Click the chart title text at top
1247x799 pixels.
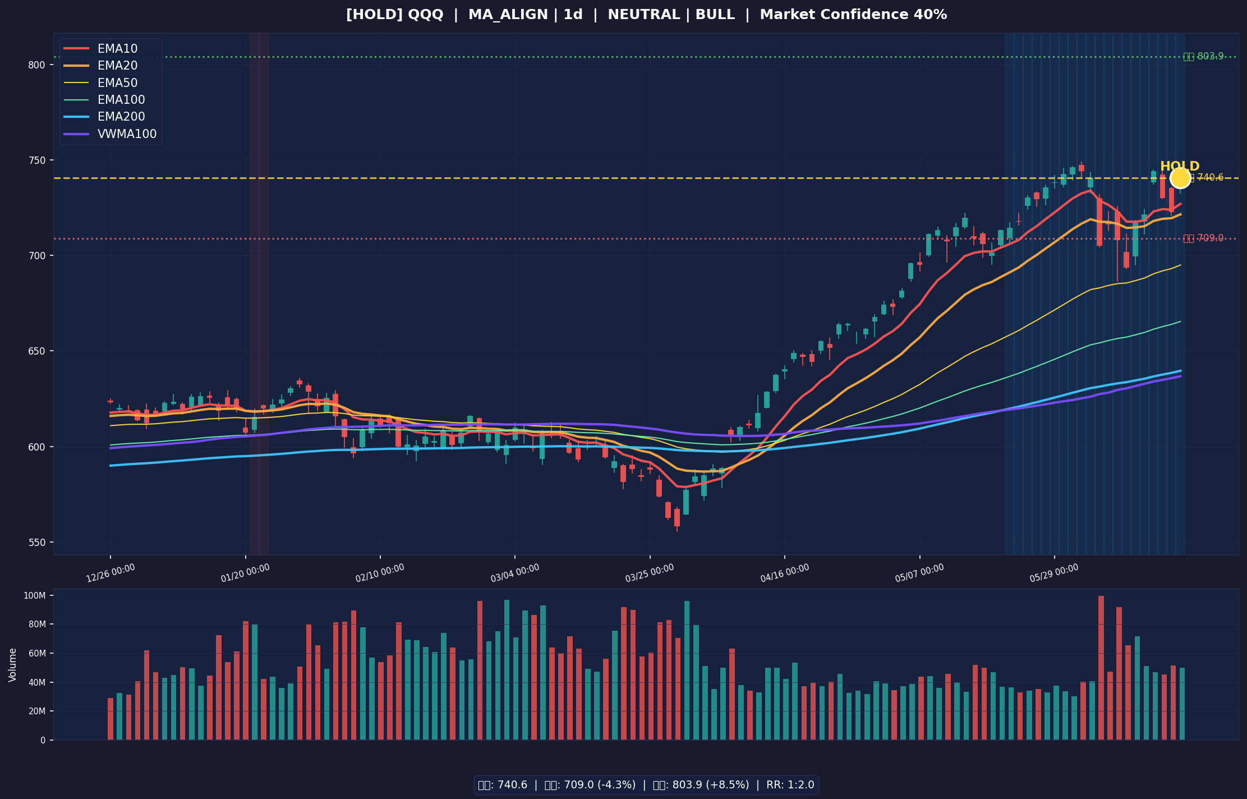click(x=646, y=15)
